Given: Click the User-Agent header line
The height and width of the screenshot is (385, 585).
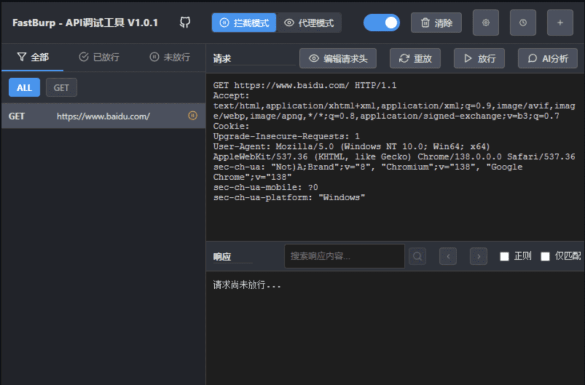Looking at the screenshot, I should (x=394, y=152).
